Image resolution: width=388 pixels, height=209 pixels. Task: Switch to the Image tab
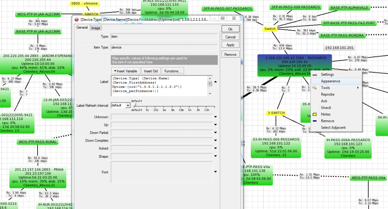95,28
